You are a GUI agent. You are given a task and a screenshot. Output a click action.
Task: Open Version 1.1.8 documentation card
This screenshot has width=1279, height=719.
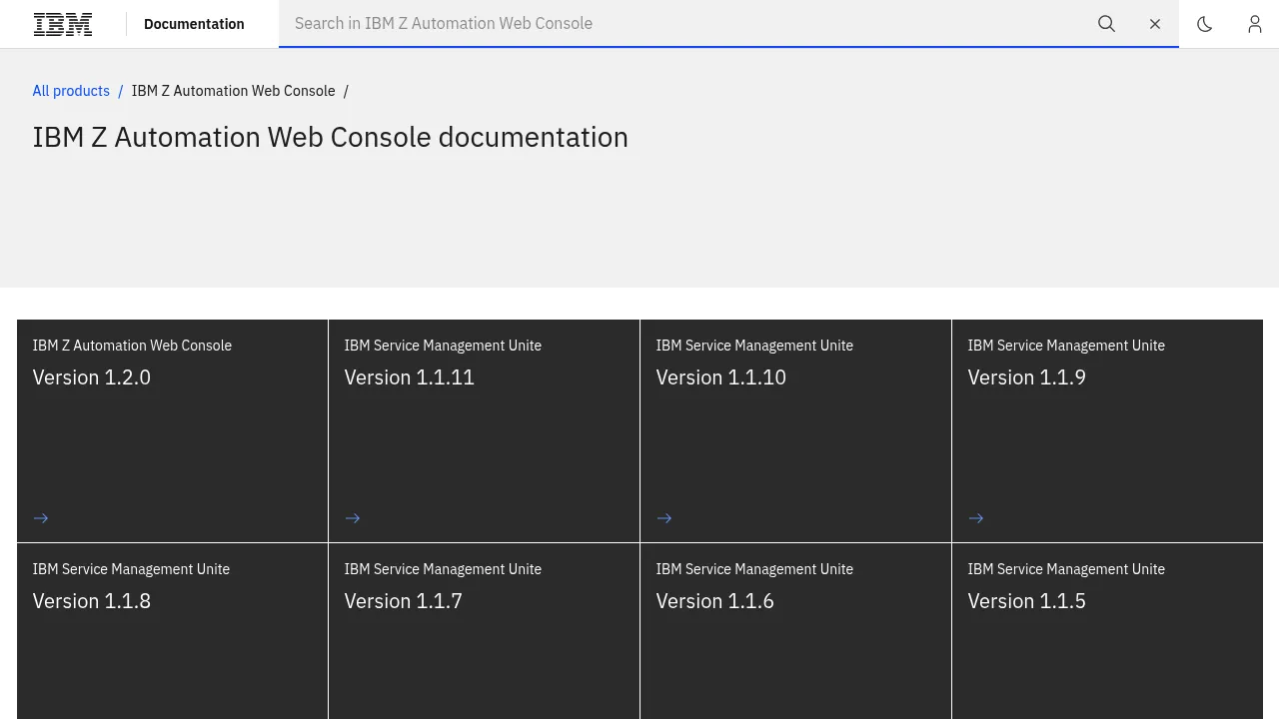172,631
